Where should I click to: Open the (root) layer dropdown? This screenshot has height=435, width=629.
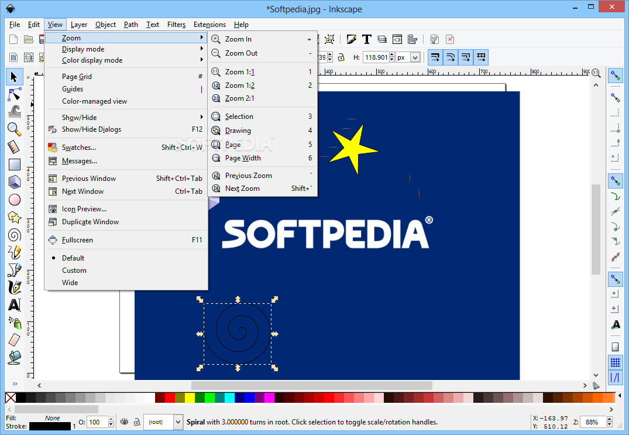pos(178,422)
